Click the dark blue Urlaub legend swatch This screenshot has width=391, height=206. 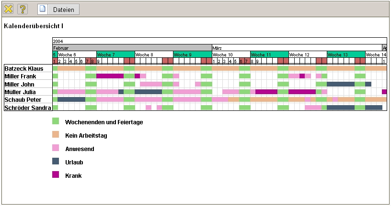(x=56, y=162)
